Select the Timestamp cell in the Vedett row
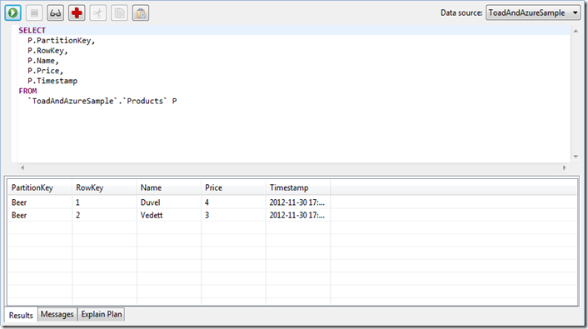This screenshot has width=588, height=329. [298, 216]
